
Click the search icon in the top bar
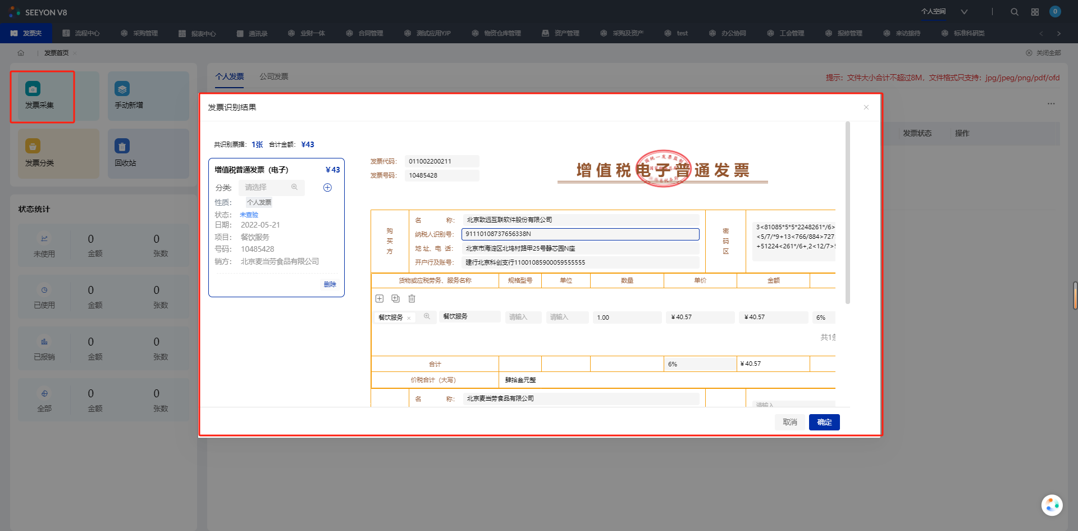click(1014, 12)
